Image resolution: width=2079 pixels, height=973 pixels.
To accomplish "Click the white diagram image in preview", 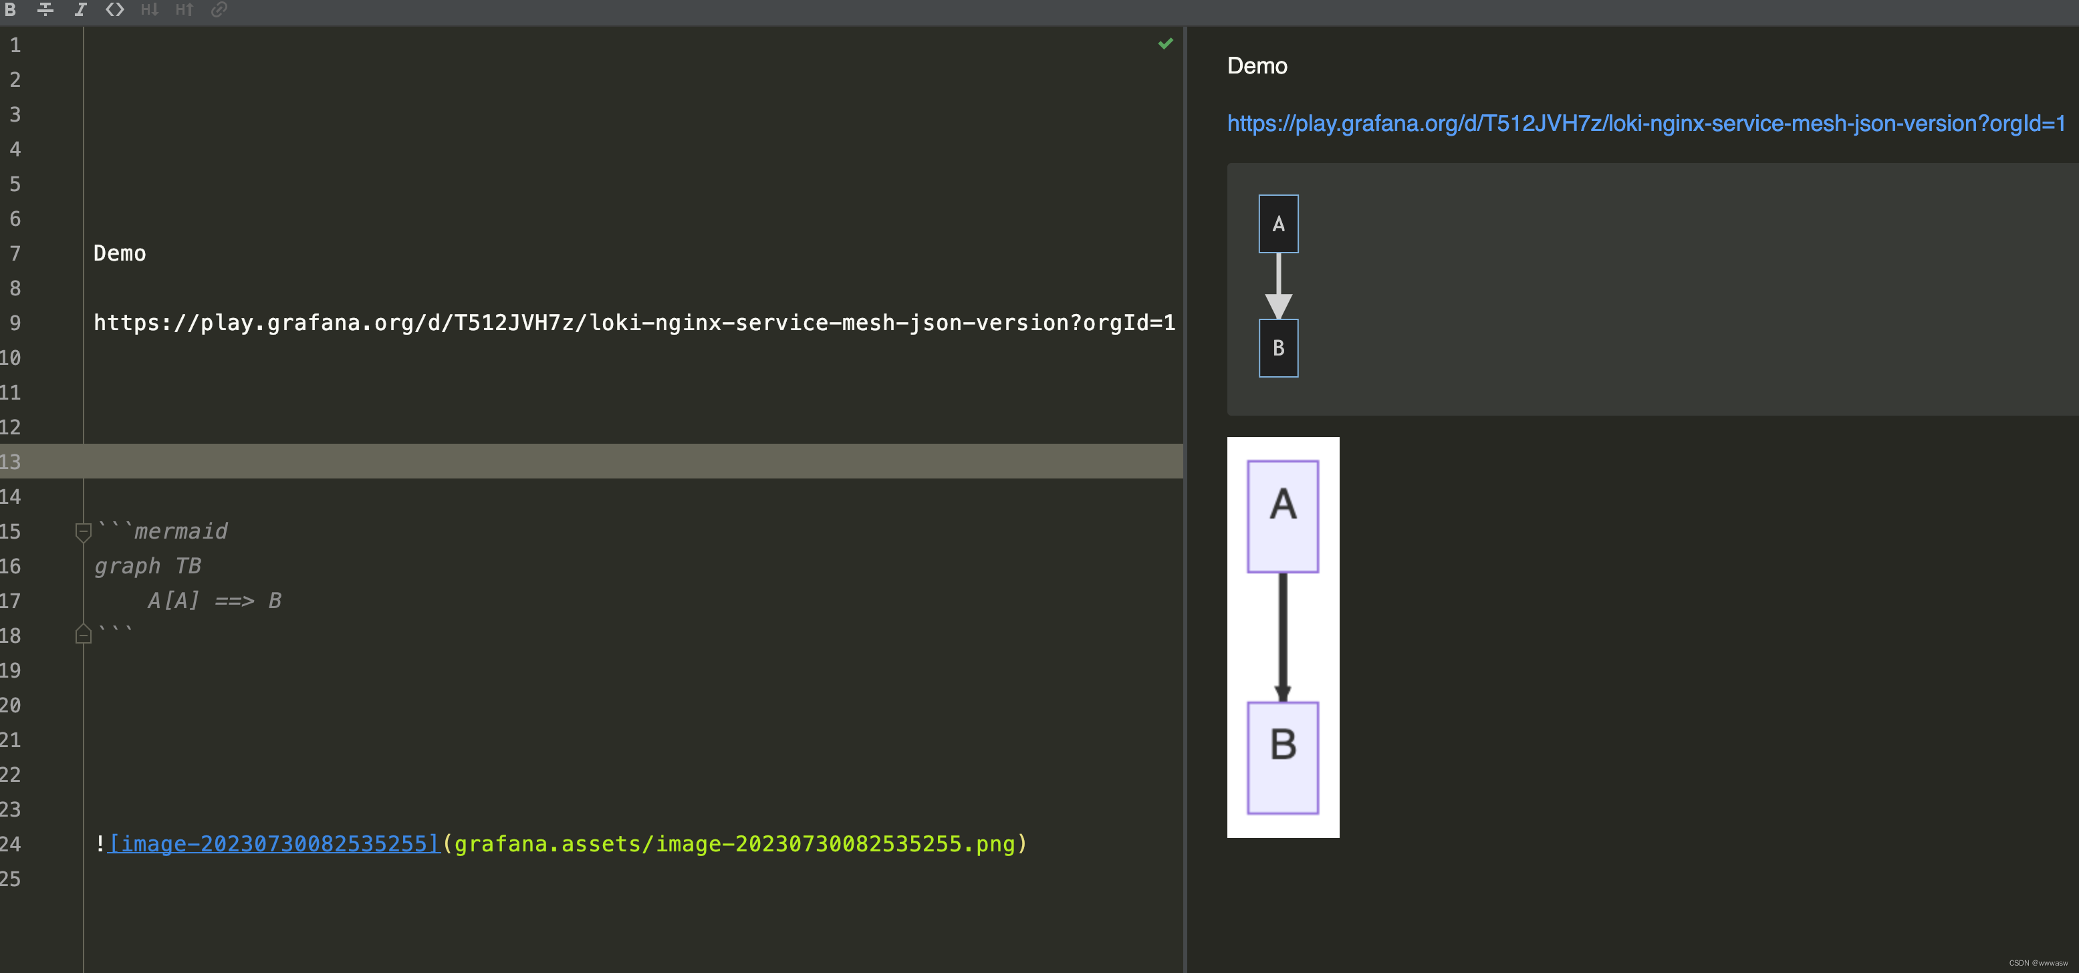I will [1283, 638].
